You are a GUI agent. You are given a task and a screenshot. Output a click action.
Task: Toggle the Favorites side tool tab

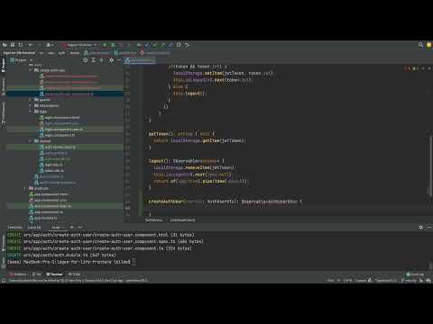click(x=4, y=112)
